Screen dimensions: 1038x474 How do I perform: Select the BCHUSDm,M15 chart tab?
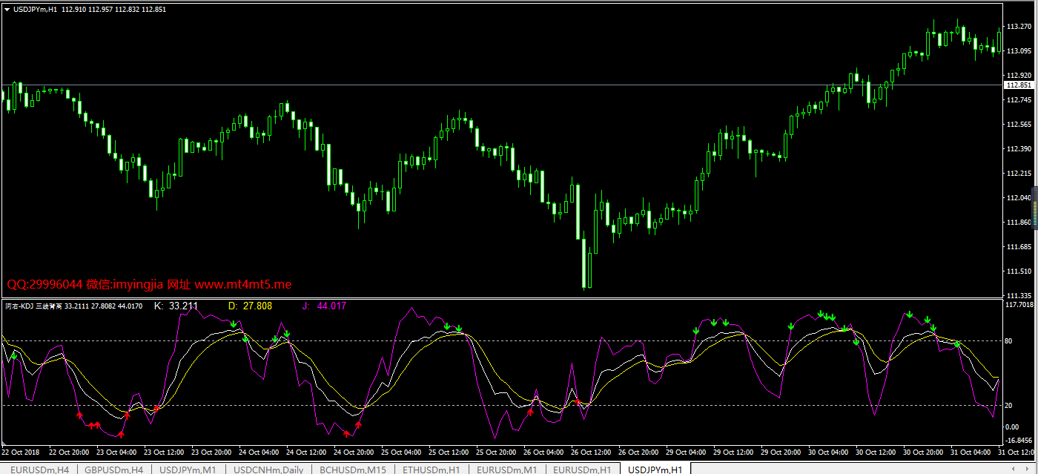353,469
